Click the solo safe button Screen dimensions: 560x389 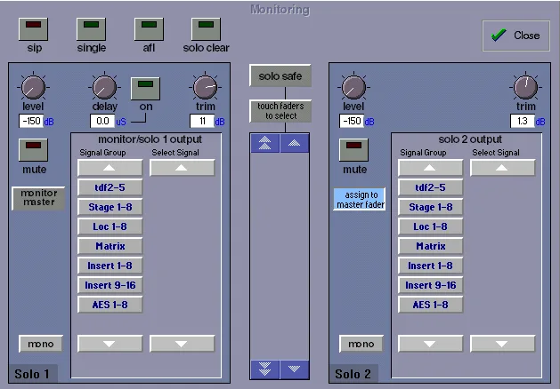pos(280,75)
